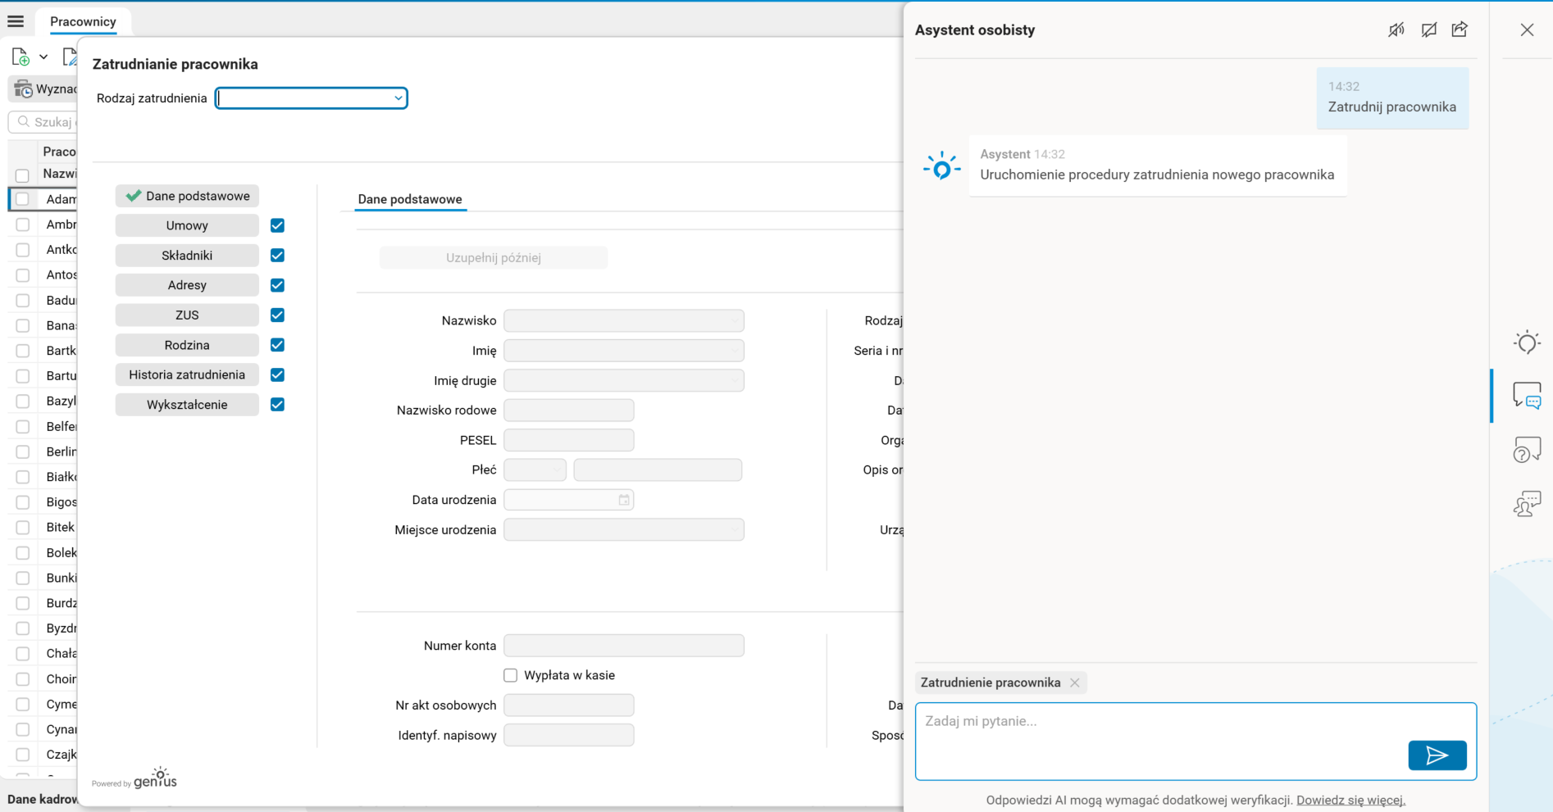
Task: Open the help question bubble icon
Action: 1526,450
